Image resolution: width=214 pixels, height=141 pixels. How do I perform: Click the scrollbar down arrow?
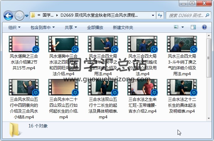[x=209, y=118]
